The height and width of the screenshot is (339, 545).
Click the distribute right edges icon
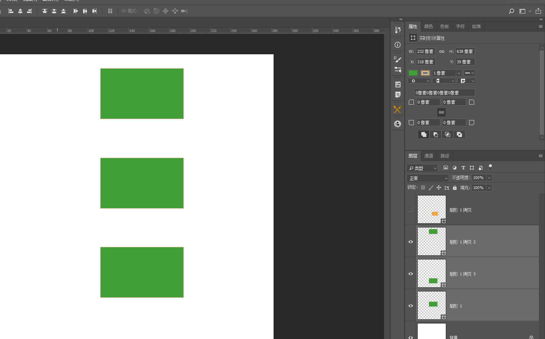click(94, 11)
